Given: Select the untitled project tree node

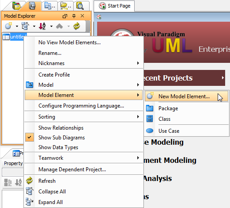Looking at the screenshot, I should pyautogui.click(x=17, y=37).
